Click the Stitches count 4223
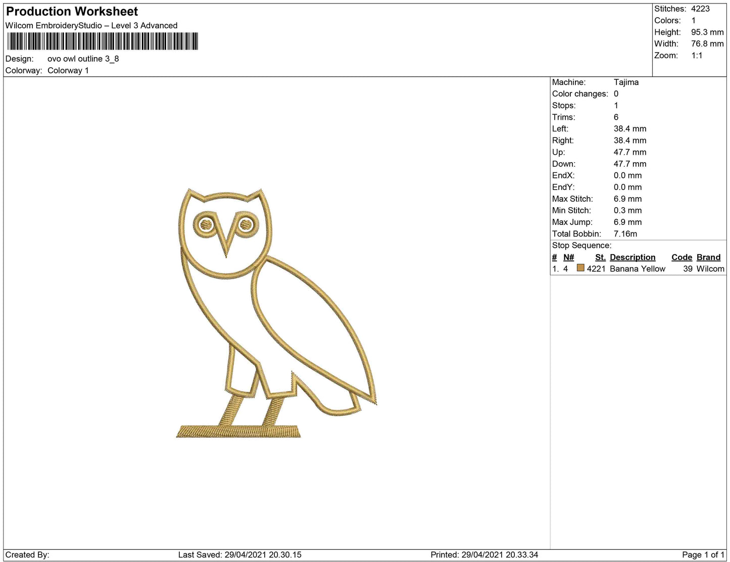 700,9
